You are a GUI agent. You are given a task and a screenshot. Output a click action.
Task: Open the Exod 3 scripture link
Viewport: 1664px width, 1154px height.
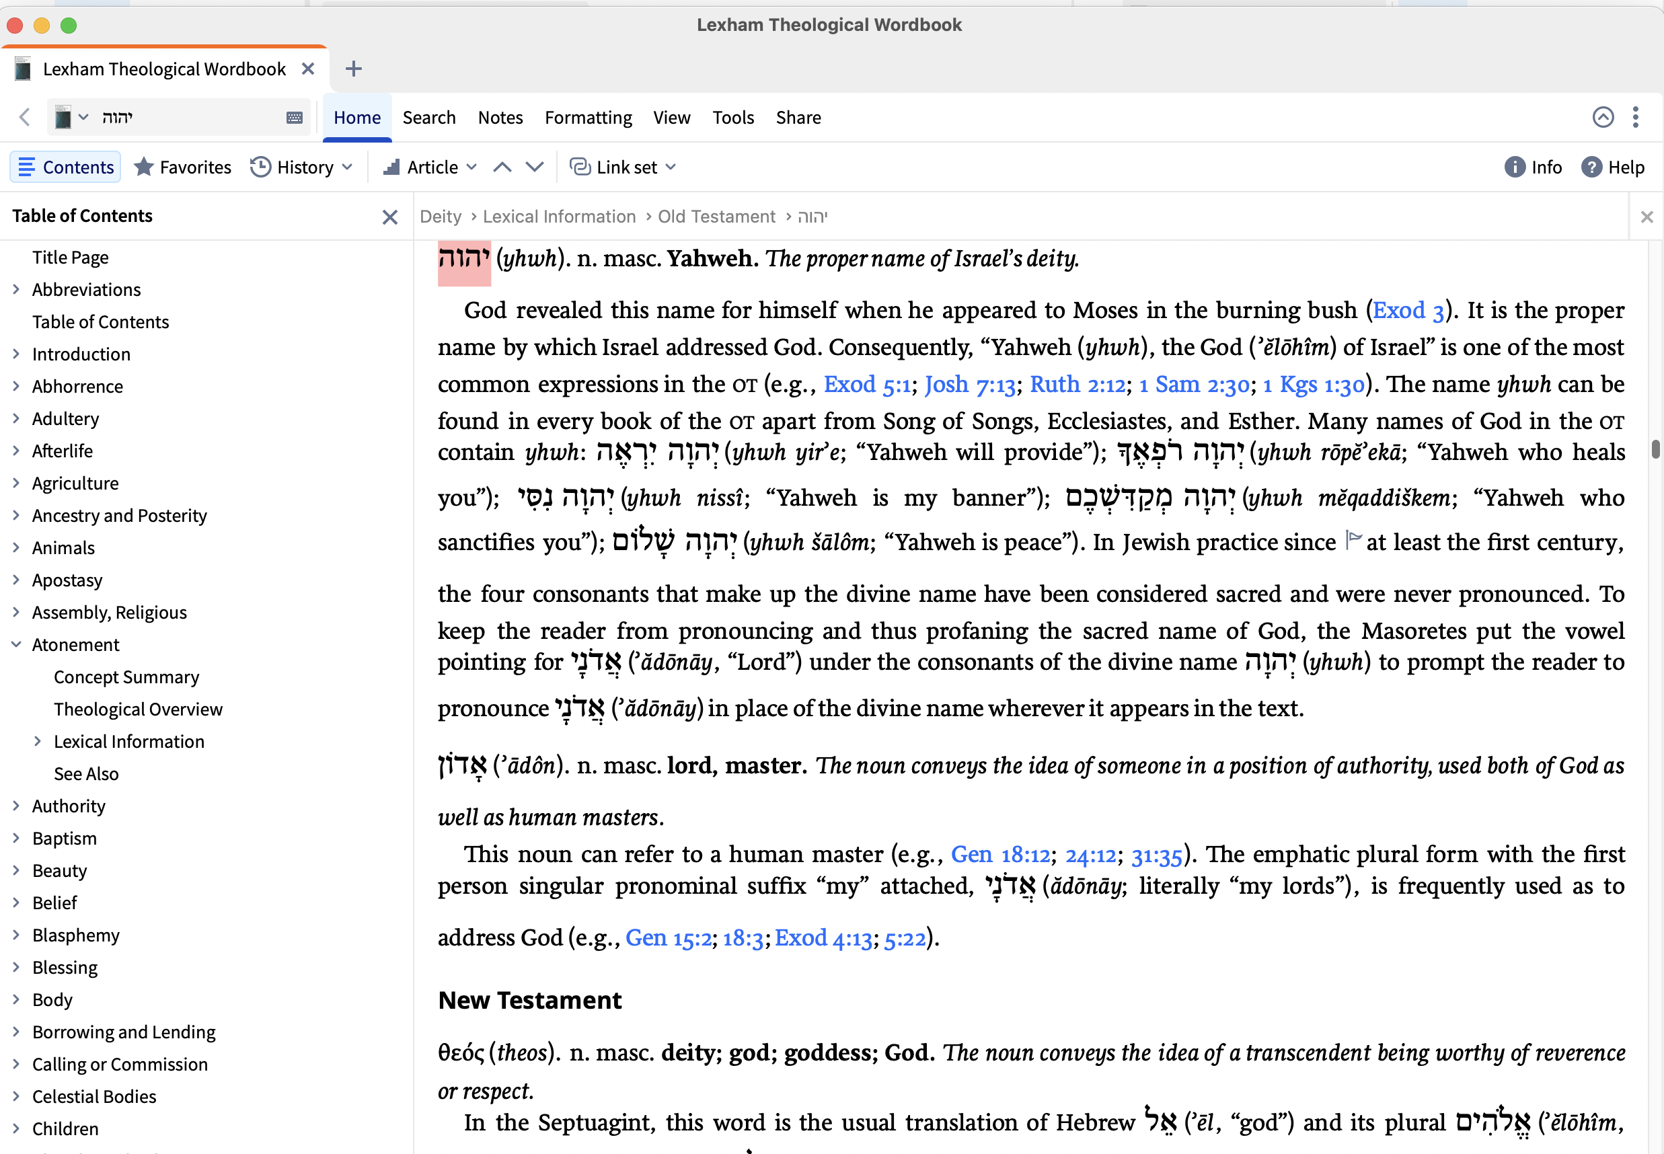[x=1407, y=311]
